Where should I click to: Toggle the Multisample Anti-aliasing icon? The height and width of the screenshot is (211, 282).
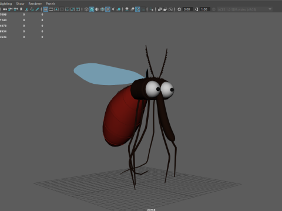137,9
